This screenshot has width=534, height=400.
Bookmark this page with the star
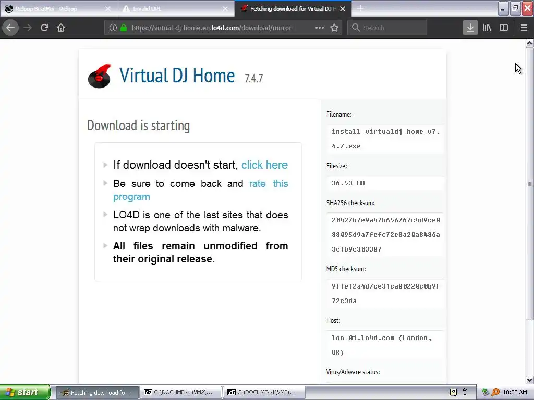(334, 28)
